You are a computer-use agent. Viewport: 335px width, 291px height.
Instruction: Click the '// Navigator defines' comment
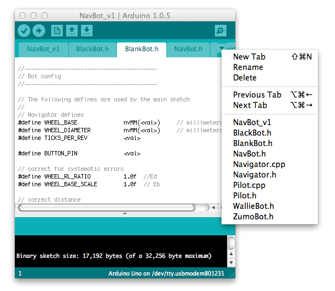point(51,115)
